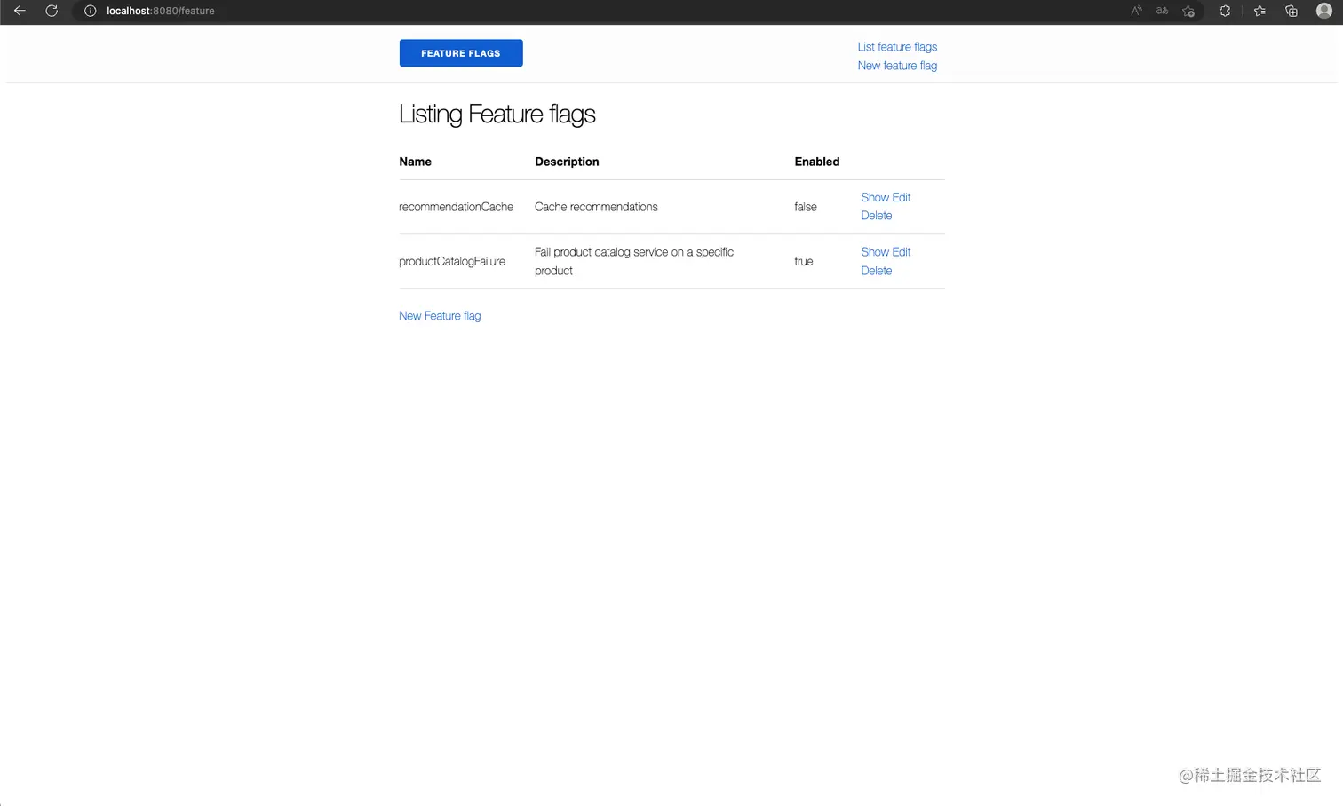Select the productCatalogFailure name cell
The height and width of the screenshot is (806, 1343).
pyautogui.click(x=452, y=262)
